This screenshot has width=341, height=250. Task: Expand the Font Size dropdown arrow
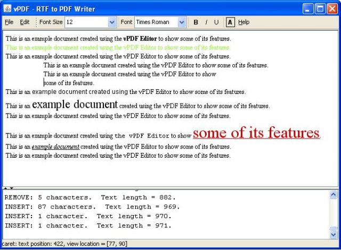click(x=112, y=22)
